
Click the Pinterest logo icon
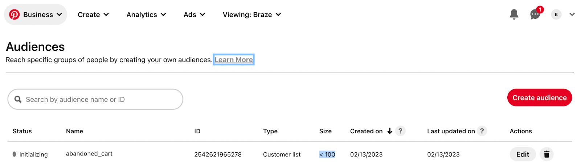pyautogui.click(x=15, y=14)
